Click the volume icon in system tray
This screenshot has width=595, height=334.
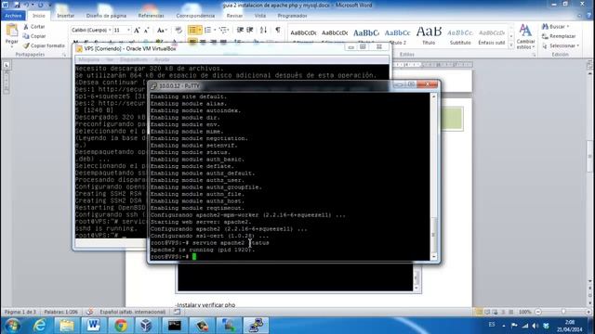tap(535, 326)
